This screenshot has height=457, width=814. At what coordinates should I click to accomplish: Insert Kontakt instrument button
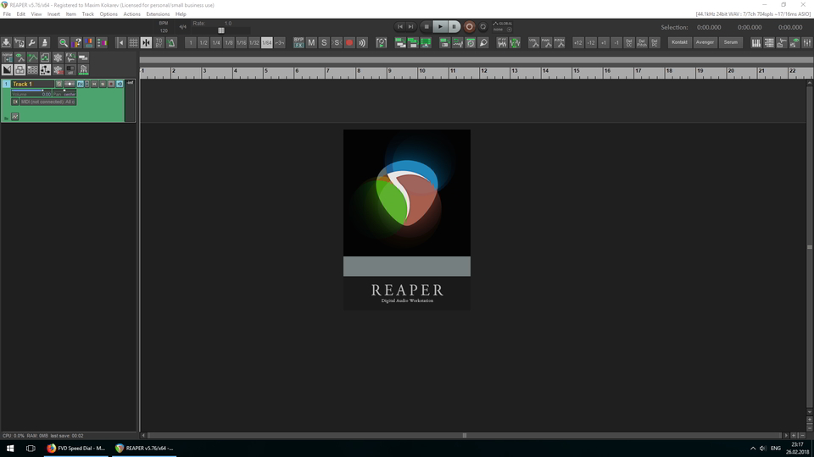click(x=679, y=42)
